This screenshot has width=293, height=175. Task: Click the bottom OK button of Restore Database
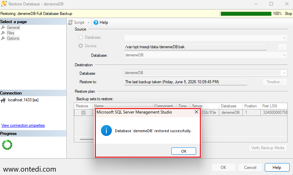pyautogui.click(x=223, y=167)
